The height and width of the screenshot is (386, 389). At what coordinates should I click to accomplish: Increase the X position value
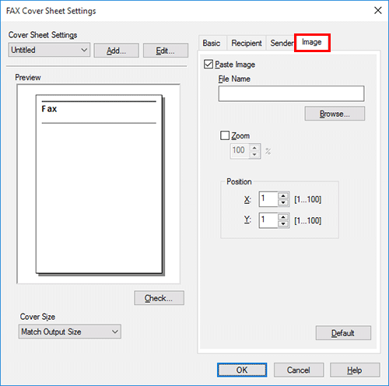point(283,196)
